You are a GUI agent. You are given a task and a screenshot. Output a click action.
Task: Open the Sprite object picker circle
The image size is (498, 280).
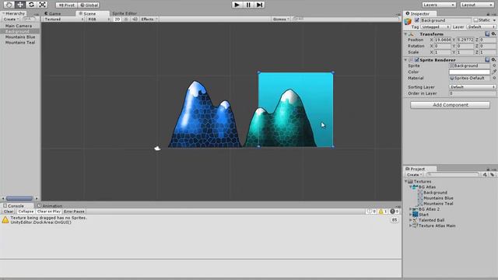pos(494,65)
